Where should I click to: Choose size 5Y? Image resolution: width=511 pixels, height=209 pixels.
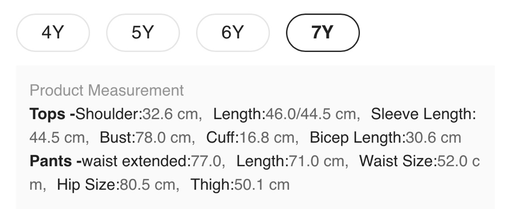click(143, 33)
